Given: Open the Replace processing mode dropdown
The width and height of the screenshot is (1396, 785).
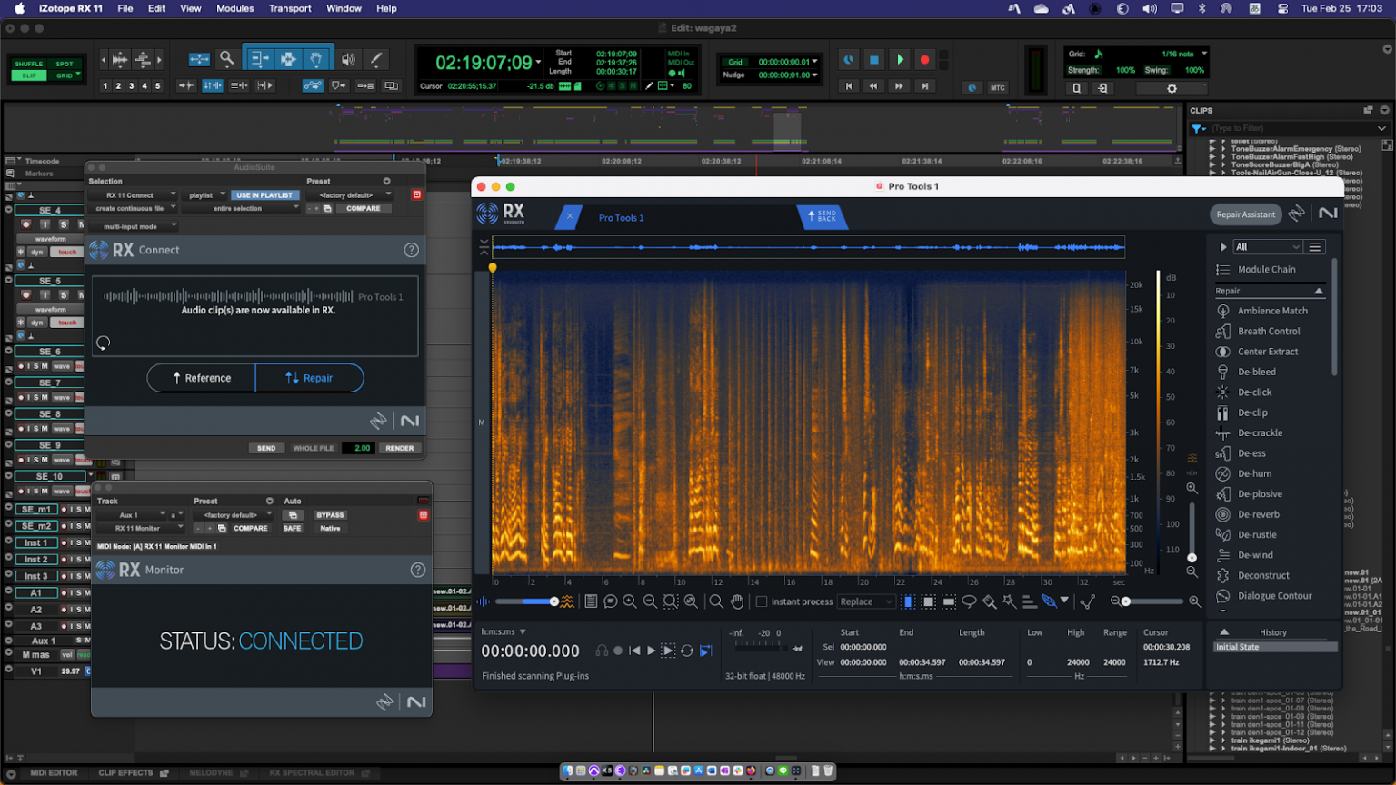Looking at the screenshot, I should pos(866,601).
